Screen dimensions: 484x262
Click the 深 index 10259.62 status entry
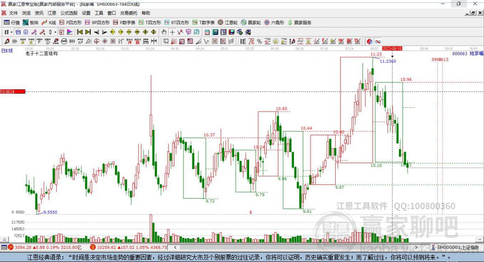[x=129, y=247]
